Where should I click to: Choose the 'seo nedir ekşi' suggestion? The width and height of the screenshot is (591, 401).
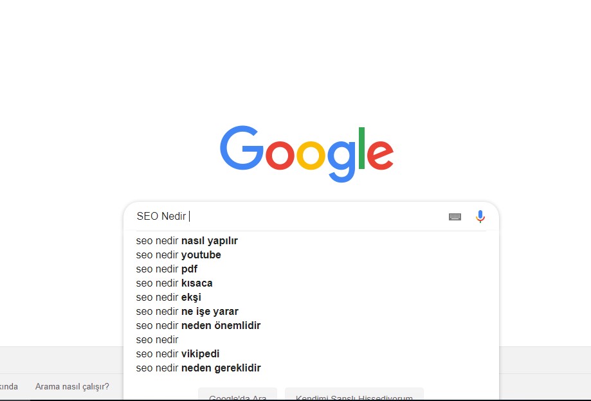pos(168,298)
